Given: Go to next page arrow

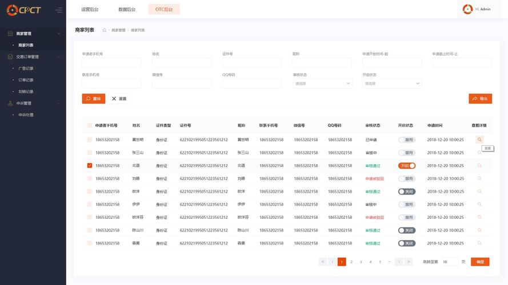Looking at the screenshot, I should [x=399, y=262].
